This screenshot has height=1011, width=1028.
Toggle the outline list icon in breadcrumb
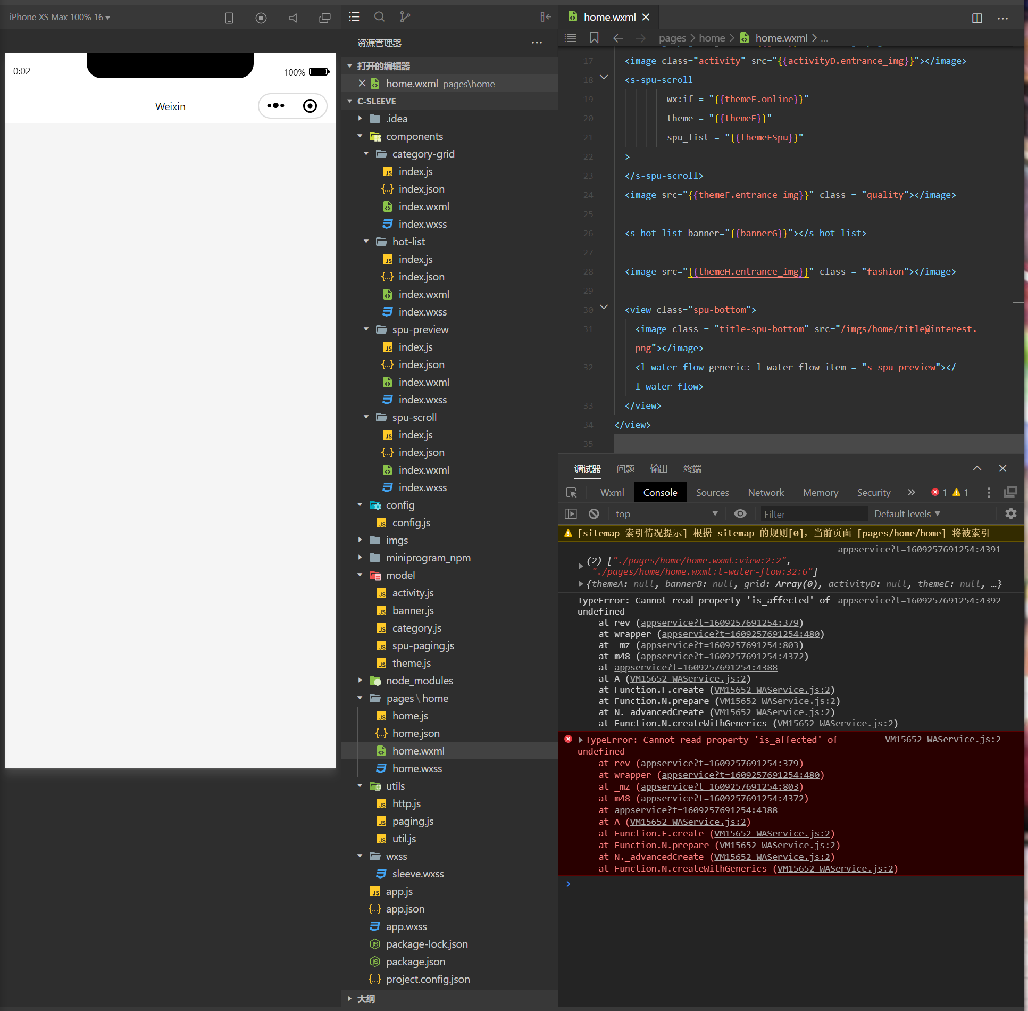click(571, 38)
